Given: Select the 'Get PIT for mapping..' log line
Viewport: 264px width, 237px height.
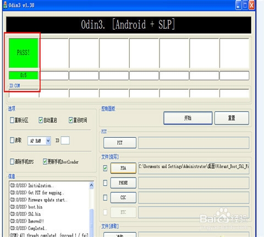Looking at the screenshot, I should [37, 193].
